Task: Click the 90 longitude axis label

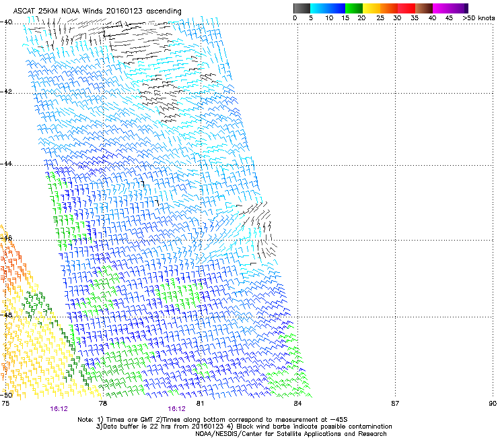Action: click(x=493, y=404)
